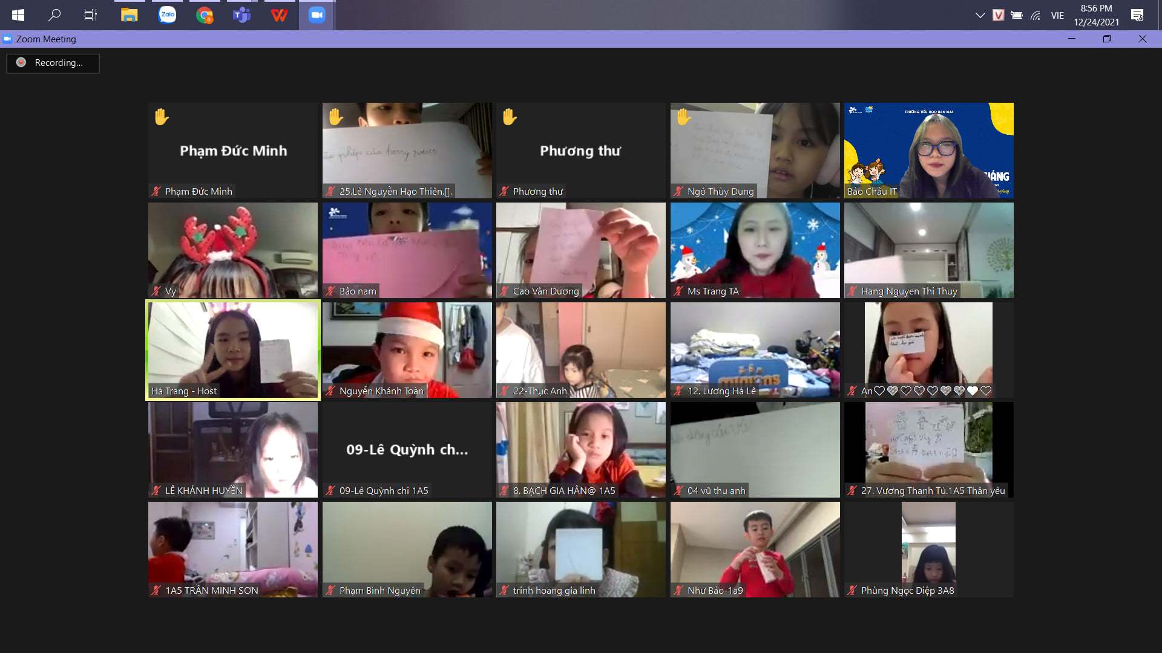Click the Zoom app taskbar icon
1162x653 pixels.
[317, 15]
